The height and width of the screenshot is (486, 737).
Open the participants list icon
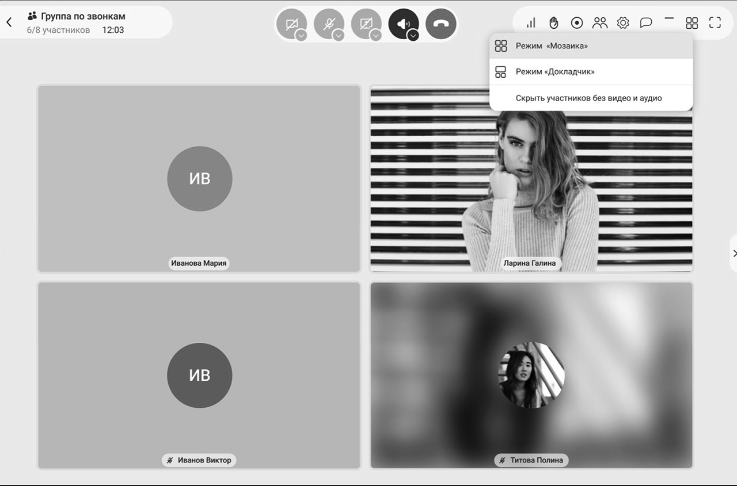point(600,23)
